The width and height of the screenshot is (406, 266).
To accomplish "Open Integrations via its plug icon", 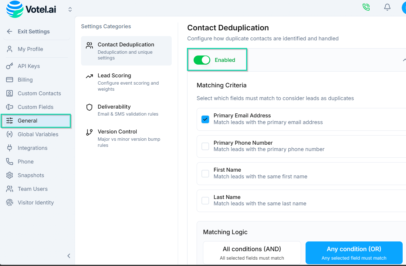I will click(x=9, y=148).
